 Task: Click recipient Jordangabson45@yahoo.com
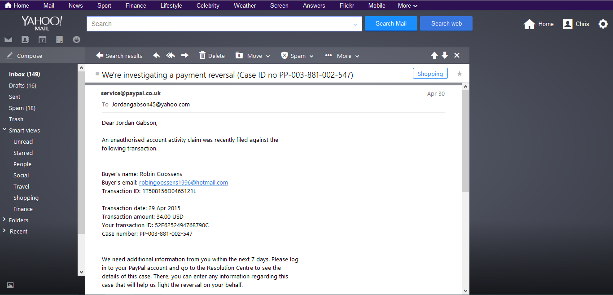tap(151, 104)
